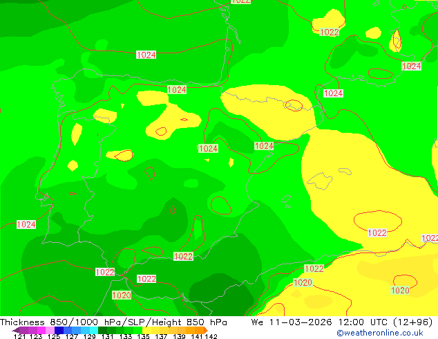This screenshot has width=438, height=339.
Task: Select the dark blue swatch in the thickness legend
Action: click(59, 330)
